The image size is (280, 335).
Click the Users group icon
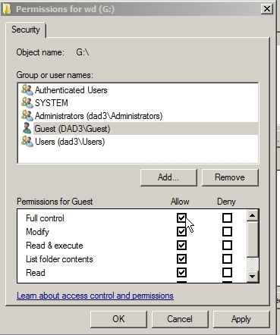pos(27,142)
